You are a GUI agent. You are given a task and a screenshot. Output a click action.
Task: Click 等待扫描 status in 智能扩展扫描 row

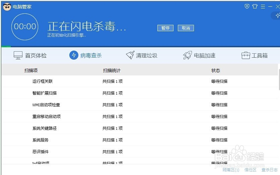tap(219, 93)
